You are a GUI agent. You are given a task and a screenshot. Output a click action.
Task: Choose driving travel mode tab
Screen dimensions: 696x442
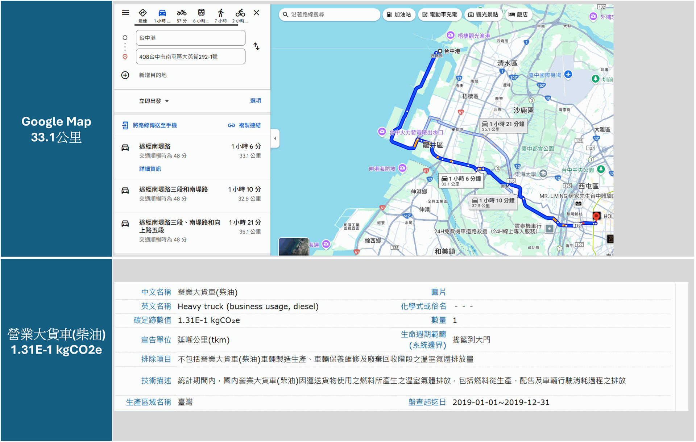162,16
